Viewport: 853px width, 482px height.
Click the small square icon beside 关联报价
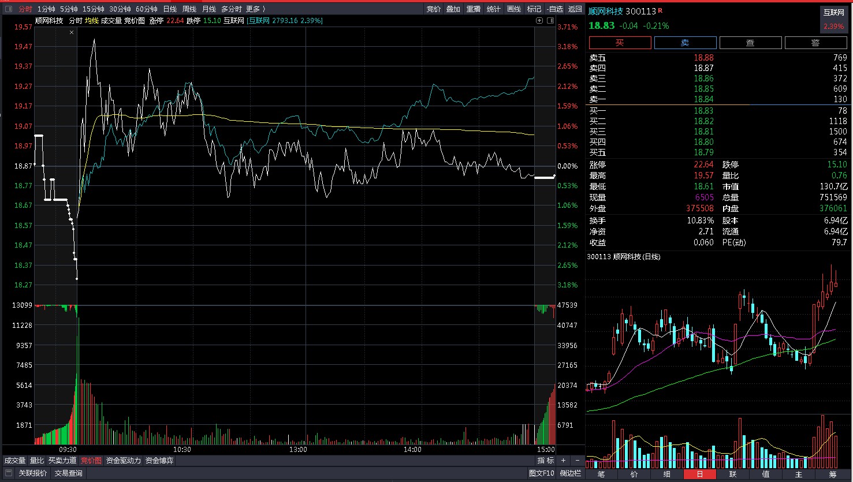8,473
